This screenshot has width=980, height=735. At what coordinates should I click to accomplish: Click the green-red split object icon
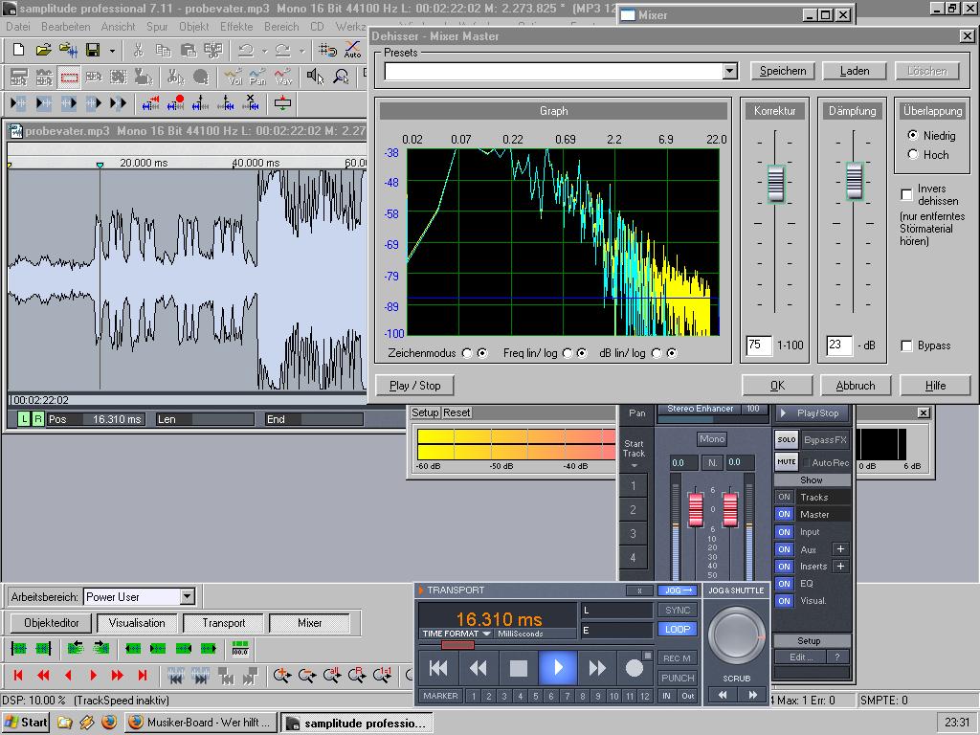[282, 103]
